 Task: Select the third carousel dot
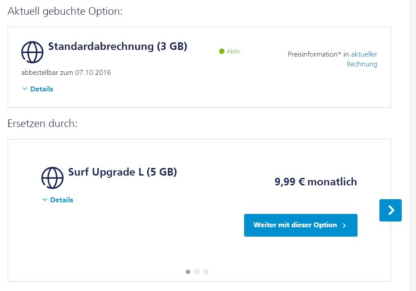206,271
